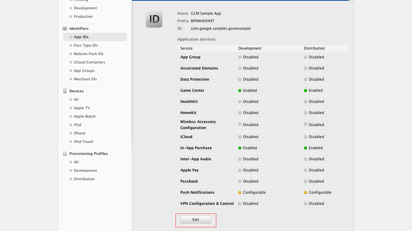Image resolution: width=412 pixels, height=231 pixels.
Task: Click the GCM Sample App name
Action: pyautogui.click(x=206, y=14)
